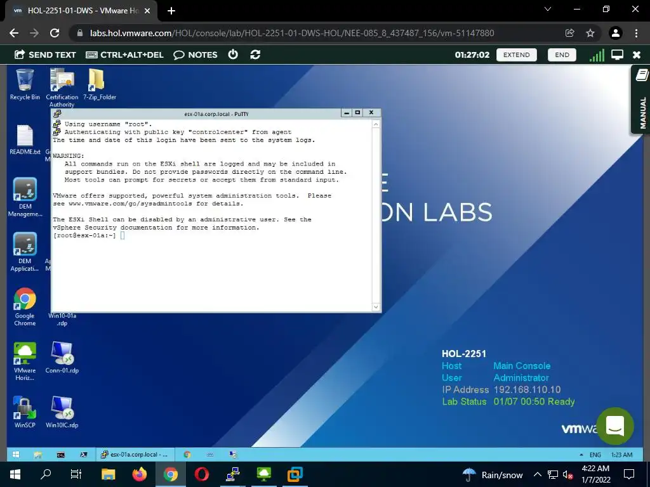Click the PuTTY scrollbar up arrow
This screenshot has height=487, width=650.
[376, 124]
